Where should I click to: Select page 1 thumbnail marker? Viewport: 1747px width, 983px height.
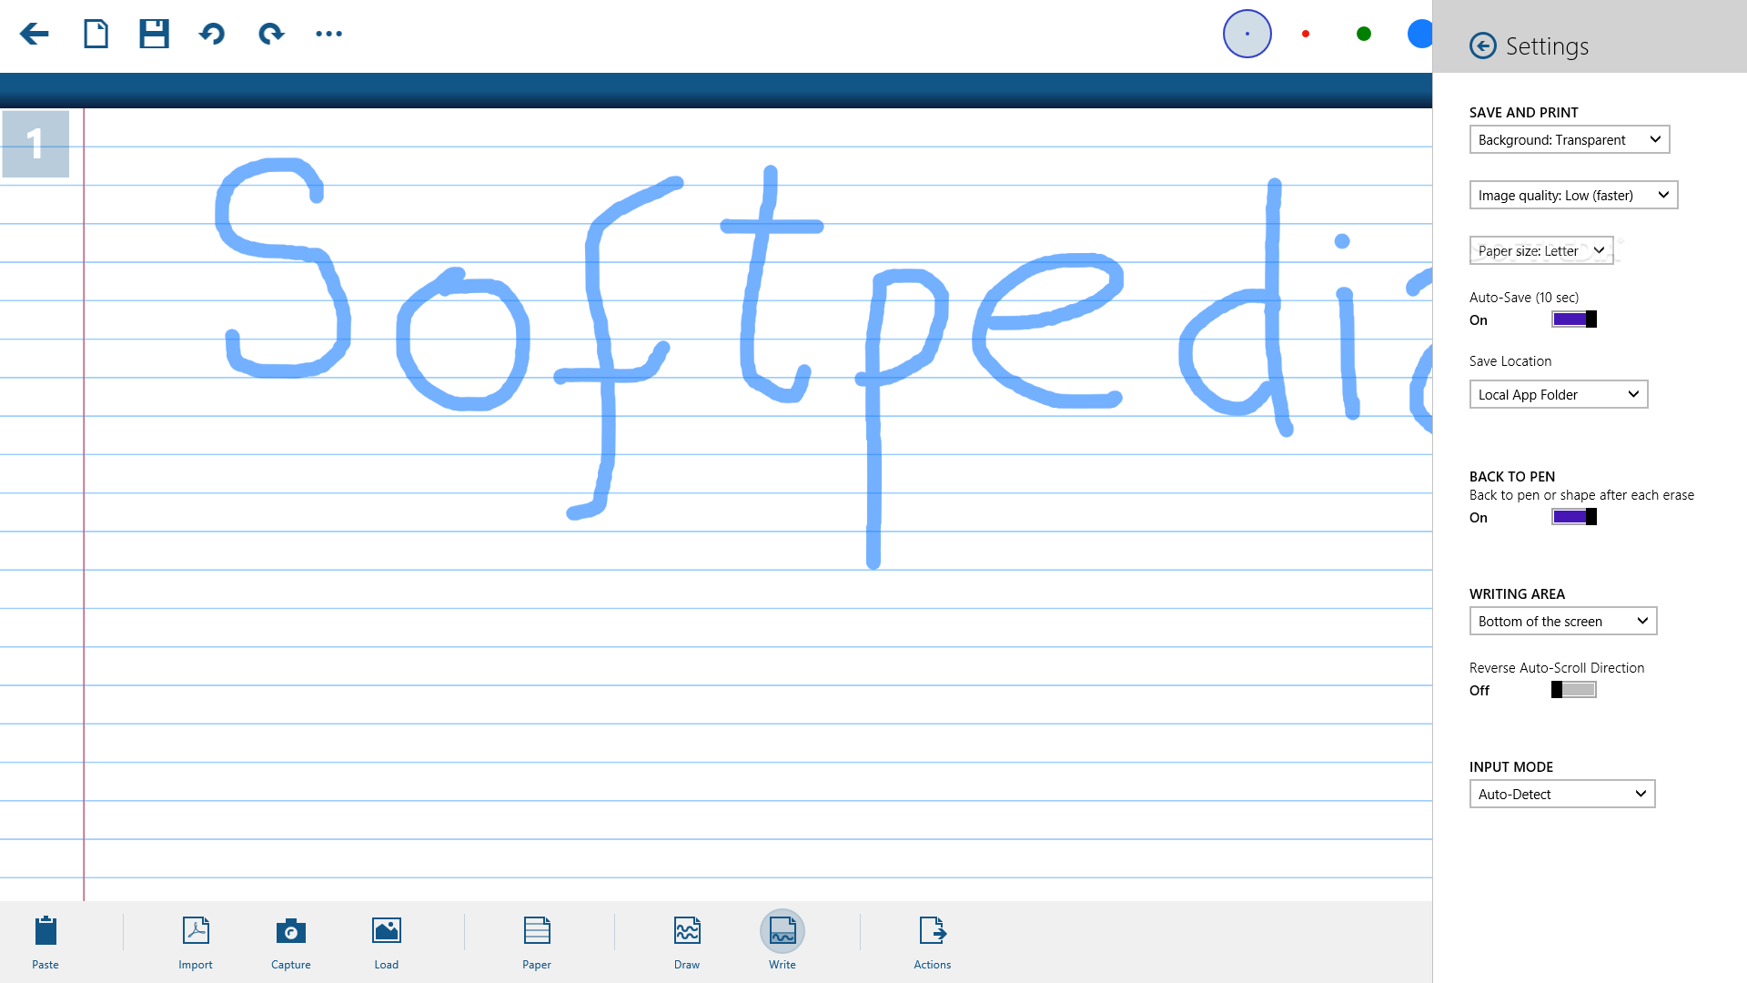35,144
